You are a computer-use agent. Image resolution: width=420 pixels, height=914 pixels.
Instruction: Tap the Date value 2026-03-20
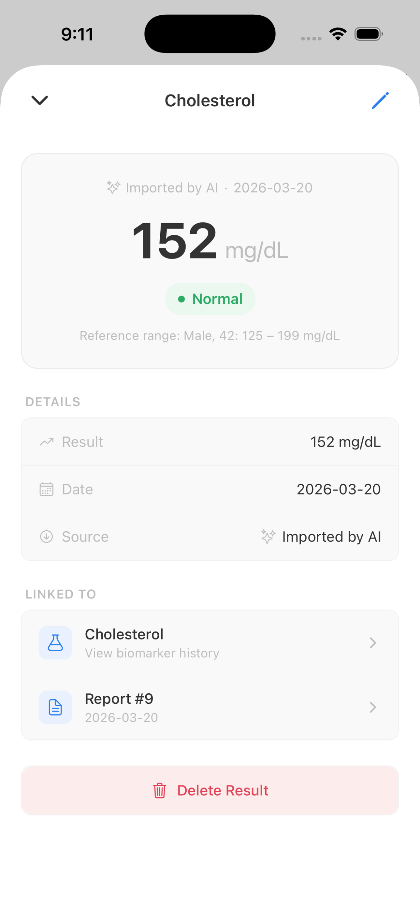click(x=338, y=489)
